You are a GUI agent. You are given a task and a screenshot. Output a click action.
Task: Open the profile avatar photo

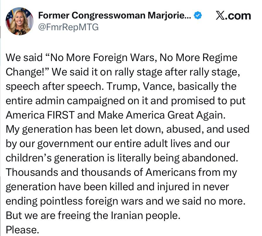tap(20, 21)
